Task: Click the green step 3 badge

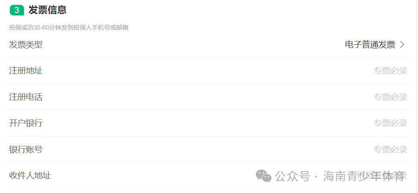Action: click(x=17, y=10)
